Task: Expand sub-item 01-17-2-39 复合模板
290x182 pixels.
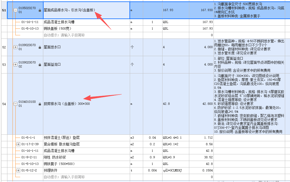Action: coord(18,144)
